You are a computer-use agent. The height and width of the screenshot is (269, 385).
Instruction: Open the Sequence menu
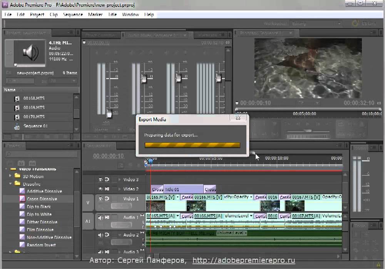pyautogui.click(x=73, y=15)
